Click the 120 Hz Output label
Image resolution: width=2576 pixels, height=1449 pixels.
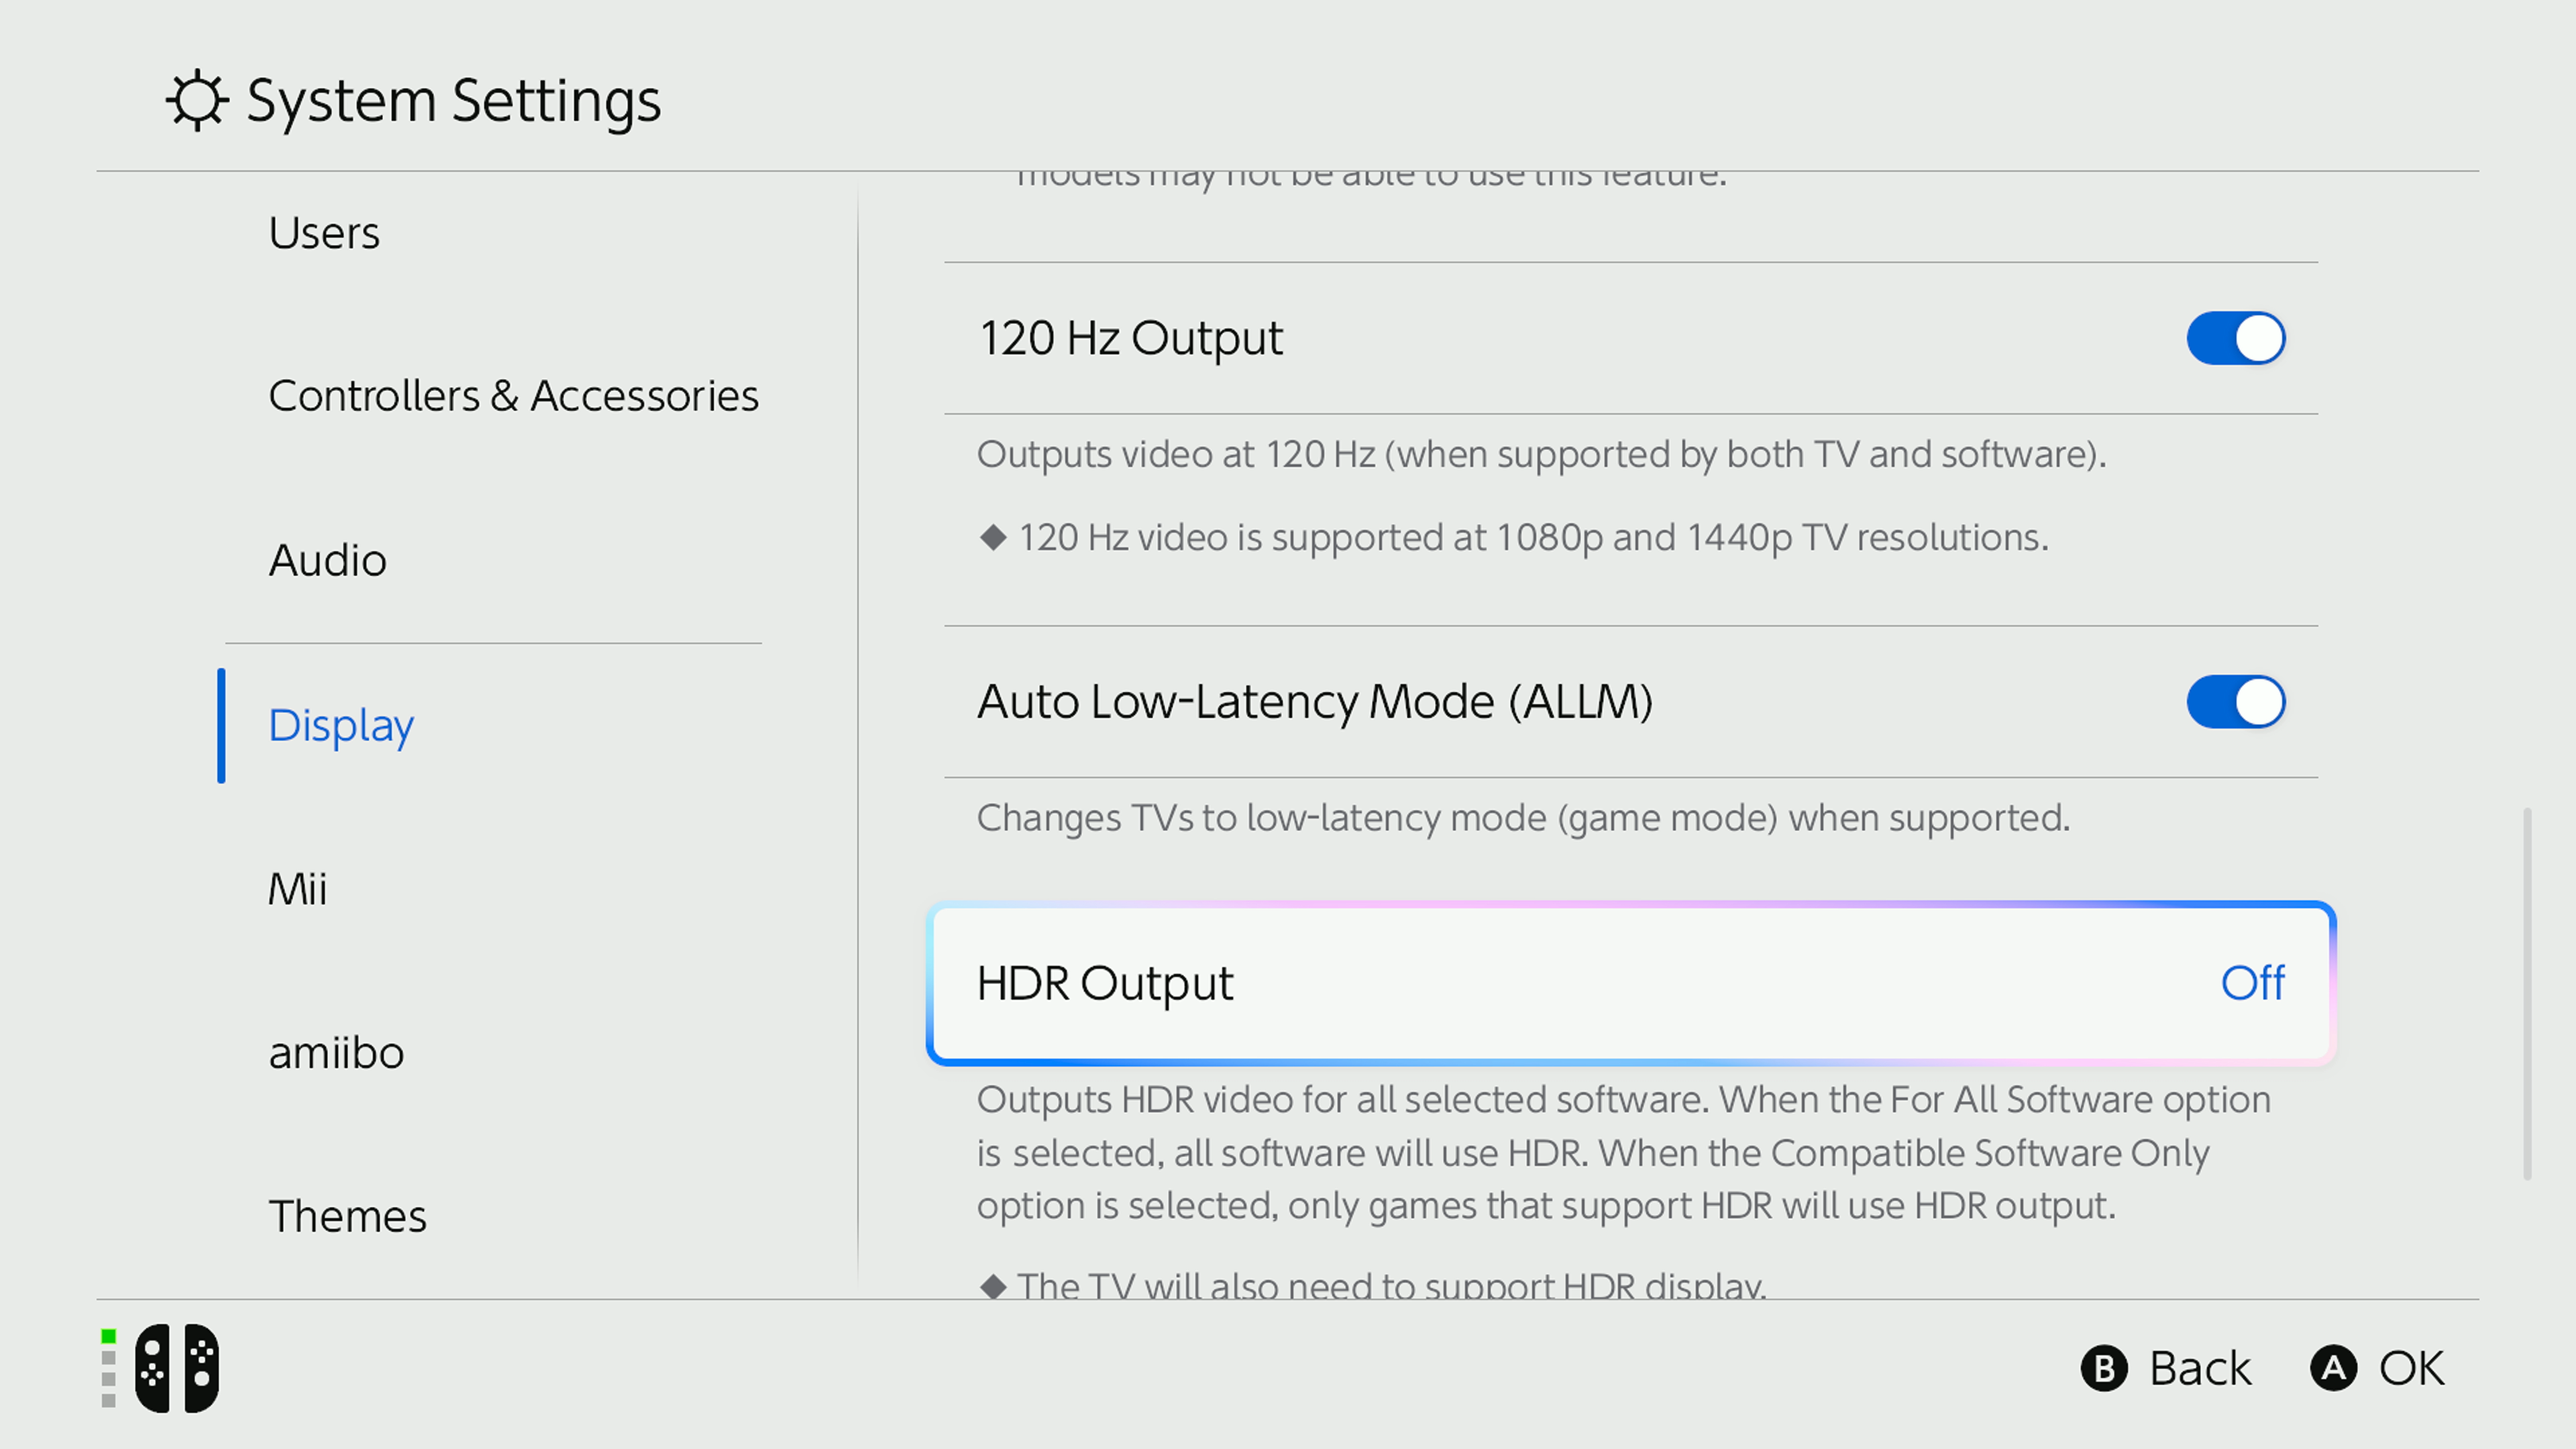[x=1130, y=338]
